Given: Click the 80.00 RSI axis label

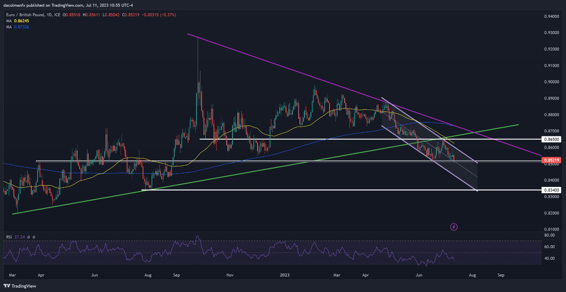Looking at the screenshot, I should 550,235.
